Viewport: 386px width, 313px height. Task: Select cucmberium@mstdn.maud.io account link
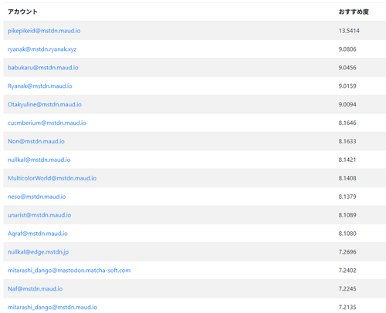point(47,123)
